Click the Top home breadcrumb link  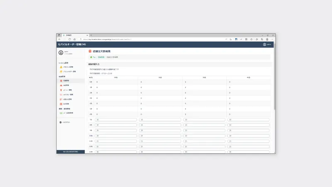point(93,57)
